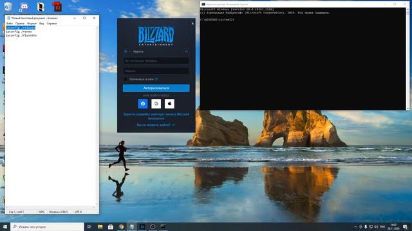Click the register Blizzard account link
Viewport: 412px width, 231px height.
[156, 116]
